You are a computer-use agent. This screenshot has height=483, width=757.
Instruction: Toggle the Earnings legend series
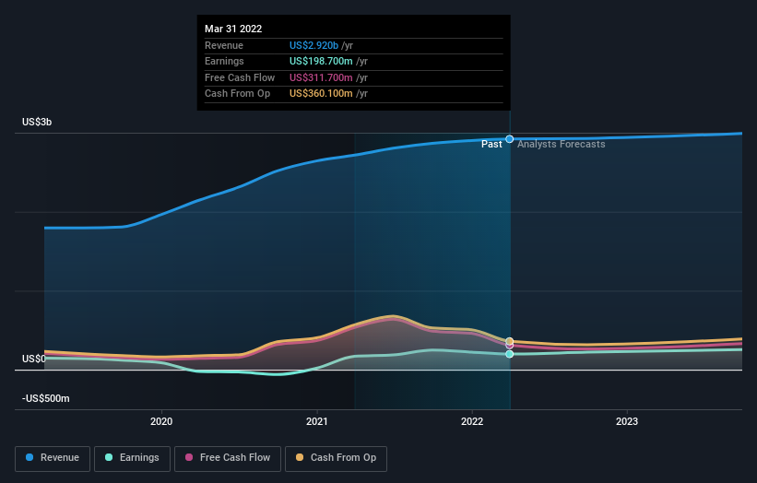[132, 458]
